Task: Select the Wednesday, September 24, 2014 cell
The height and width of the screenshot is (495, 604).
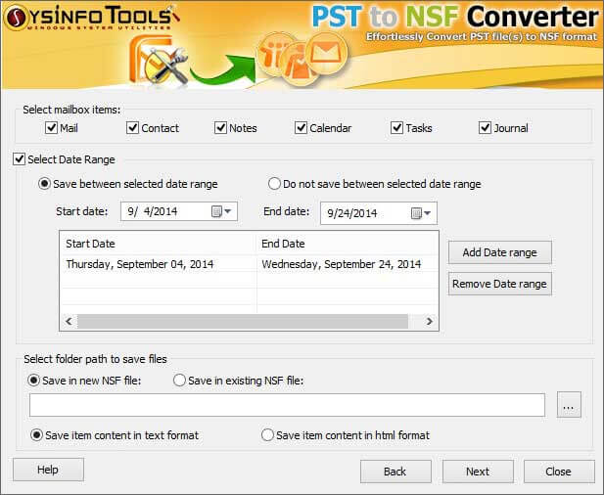Action: [x=348, y=264]
